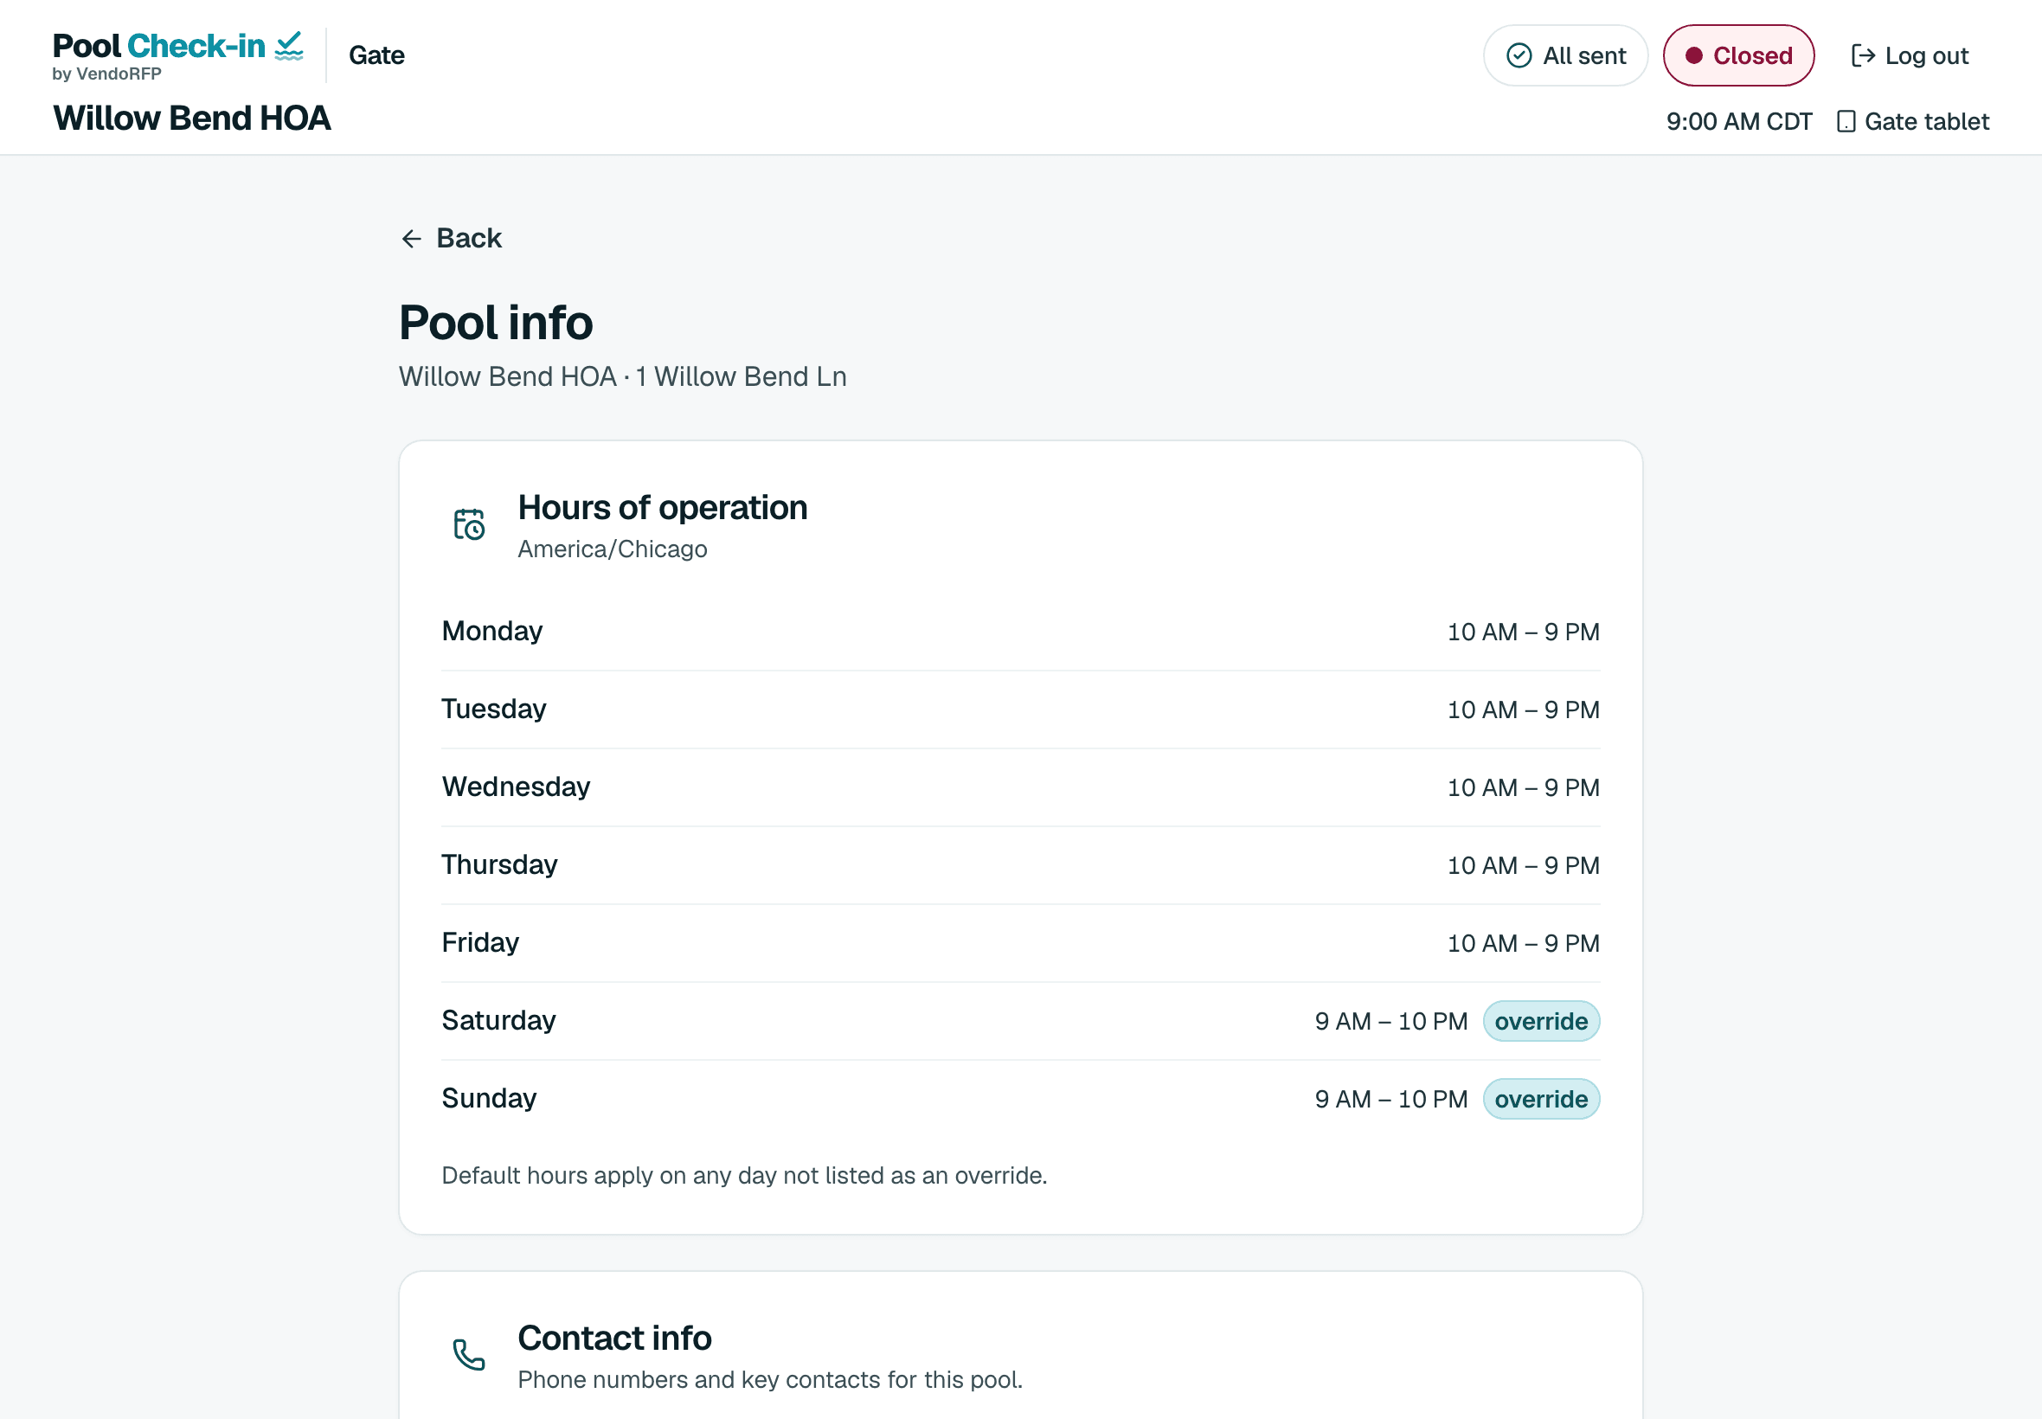Click the Gate tablet device icon
2042x1419 pixels.
point(1846,122)
